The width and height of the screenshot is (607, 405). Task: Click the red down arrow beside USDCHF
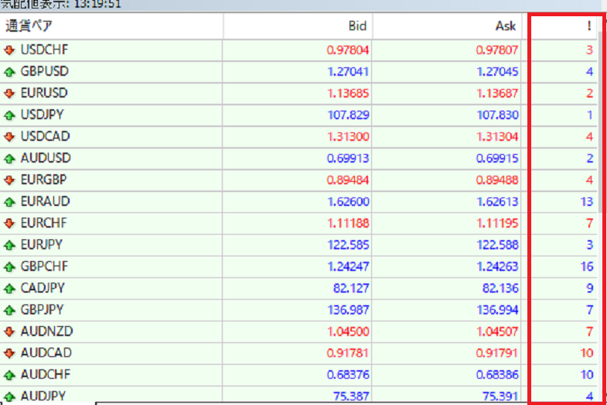coord(9,50)
